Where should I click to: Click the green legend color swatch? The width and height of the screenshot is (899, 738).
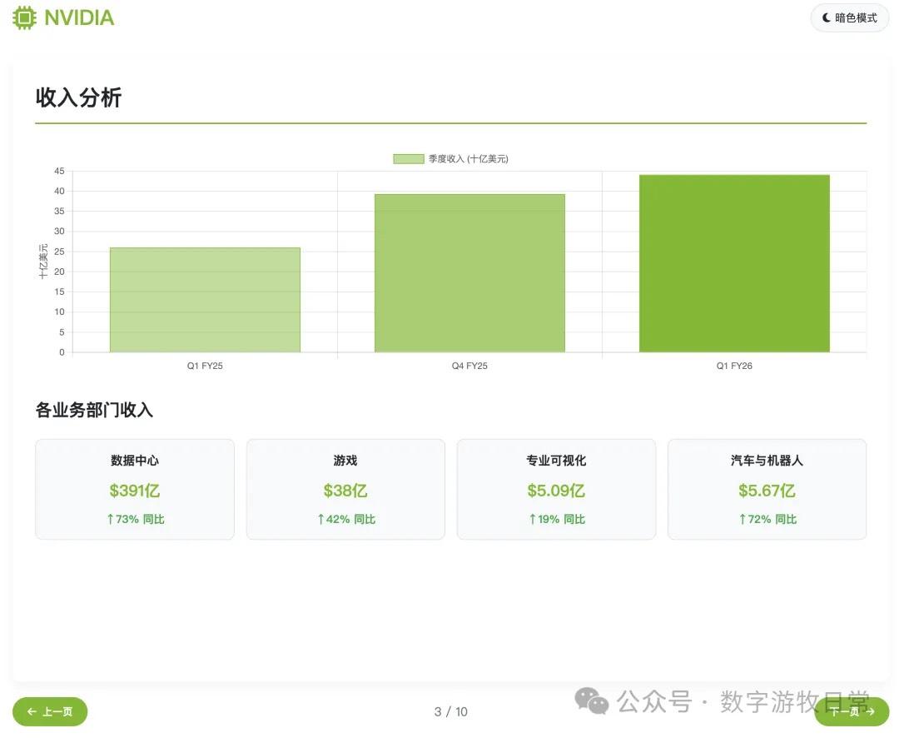[407, 157]
